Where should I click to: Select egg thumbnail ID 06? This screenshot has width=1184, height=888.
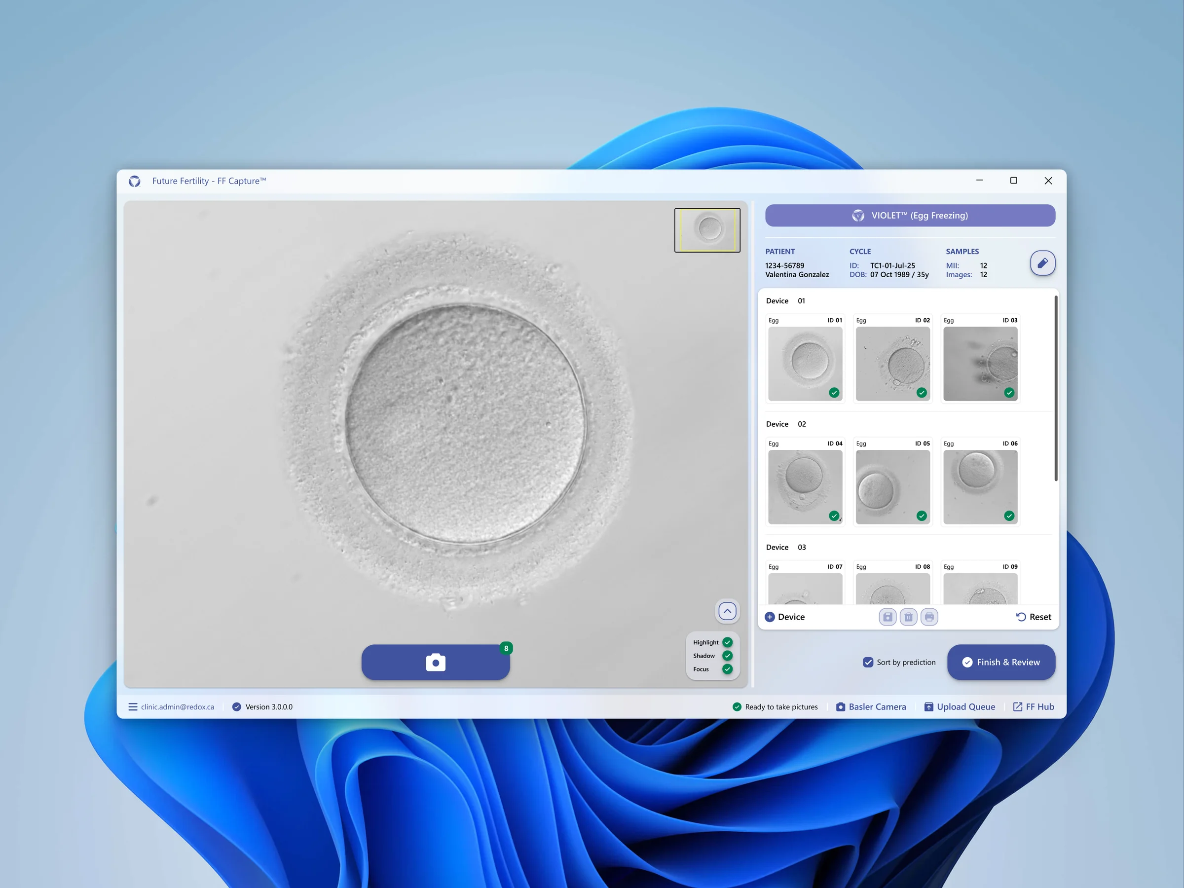(x=981, y=487)
